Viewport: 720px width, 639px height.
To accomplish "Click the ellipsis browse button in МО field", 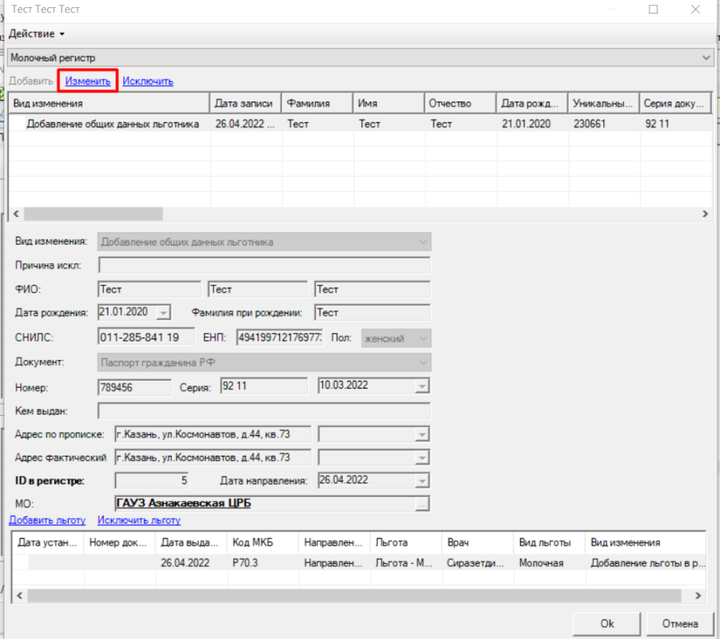I will pos(422,505).
